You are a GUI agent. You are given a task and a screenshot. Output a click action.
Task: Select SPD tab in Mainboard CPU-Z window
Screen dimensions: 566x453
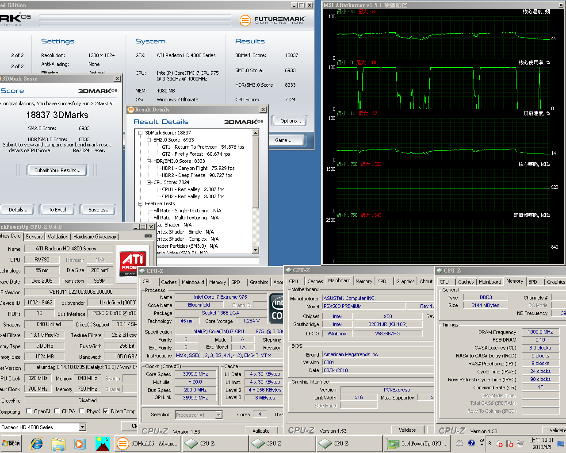tap(382, 281)
